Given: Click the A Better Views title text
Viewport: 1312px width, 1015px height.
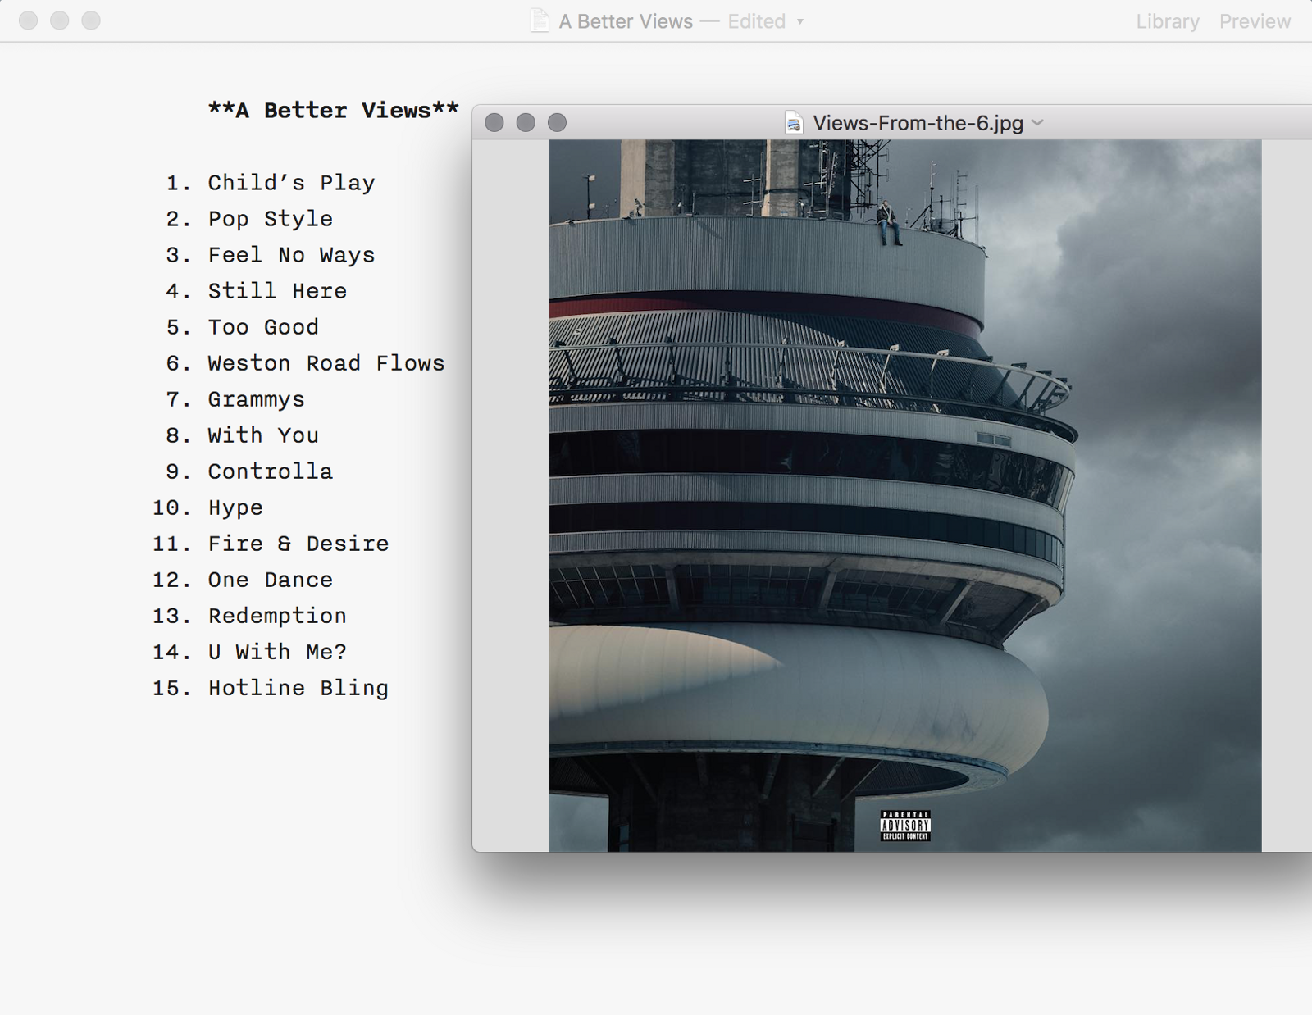Looking at the screenshot, I should pos(626,21).
